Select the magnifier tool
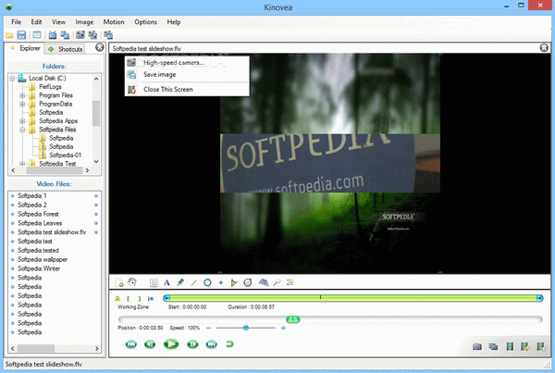This screenshot has width=555, height=373. click(277, 282)
